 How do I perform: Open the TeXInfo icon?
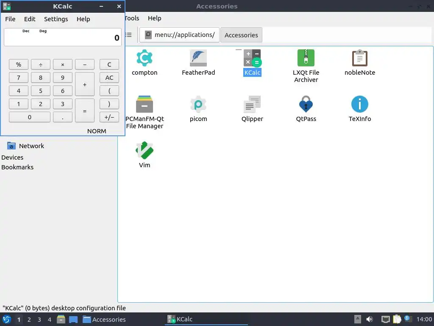click(x=359, y=104)
